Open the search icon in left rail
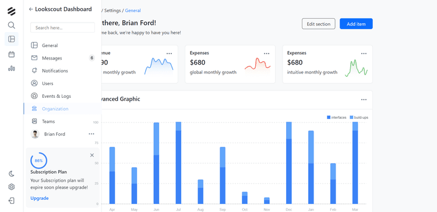Screen dimensions: 437x212 (12, 26)
